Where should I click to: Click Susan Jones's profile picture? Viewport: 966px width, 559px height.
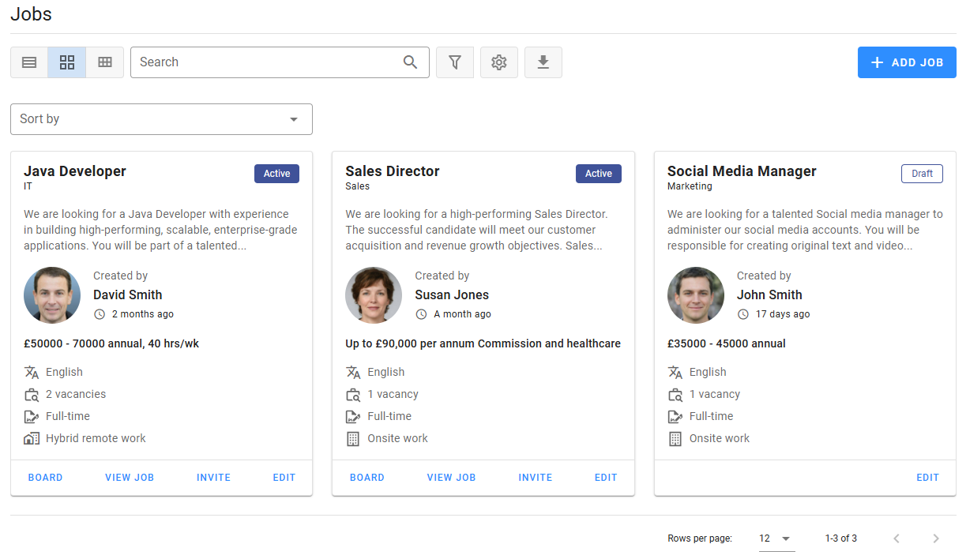[x=374, y=295]
